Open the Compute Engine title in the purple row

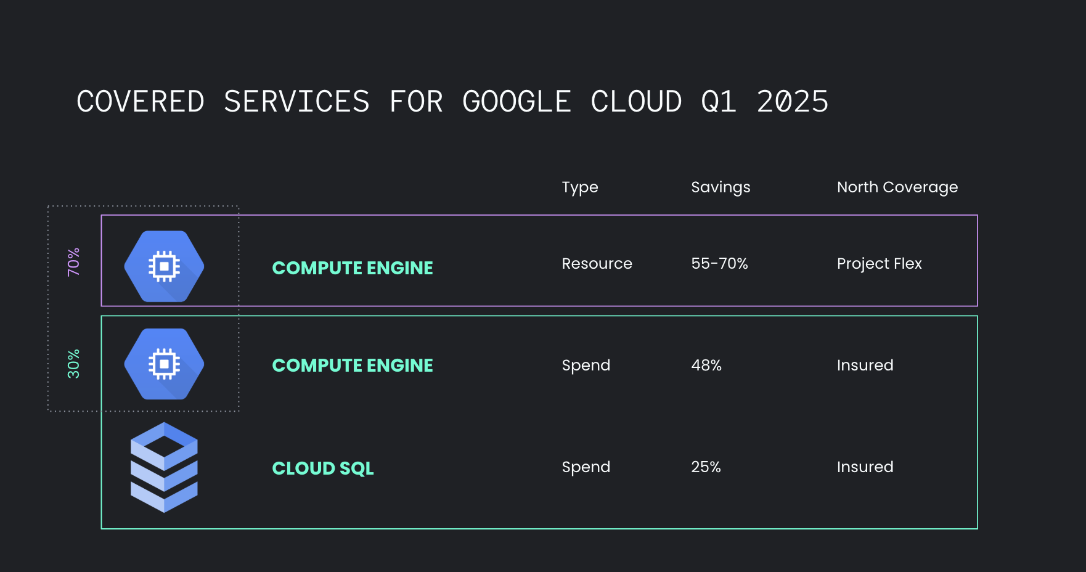pos(353,268)
